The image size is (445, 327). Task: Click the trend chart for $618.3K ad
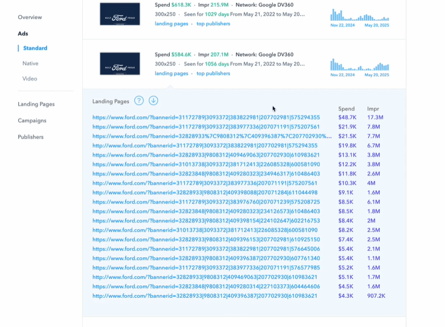(359, 15)
